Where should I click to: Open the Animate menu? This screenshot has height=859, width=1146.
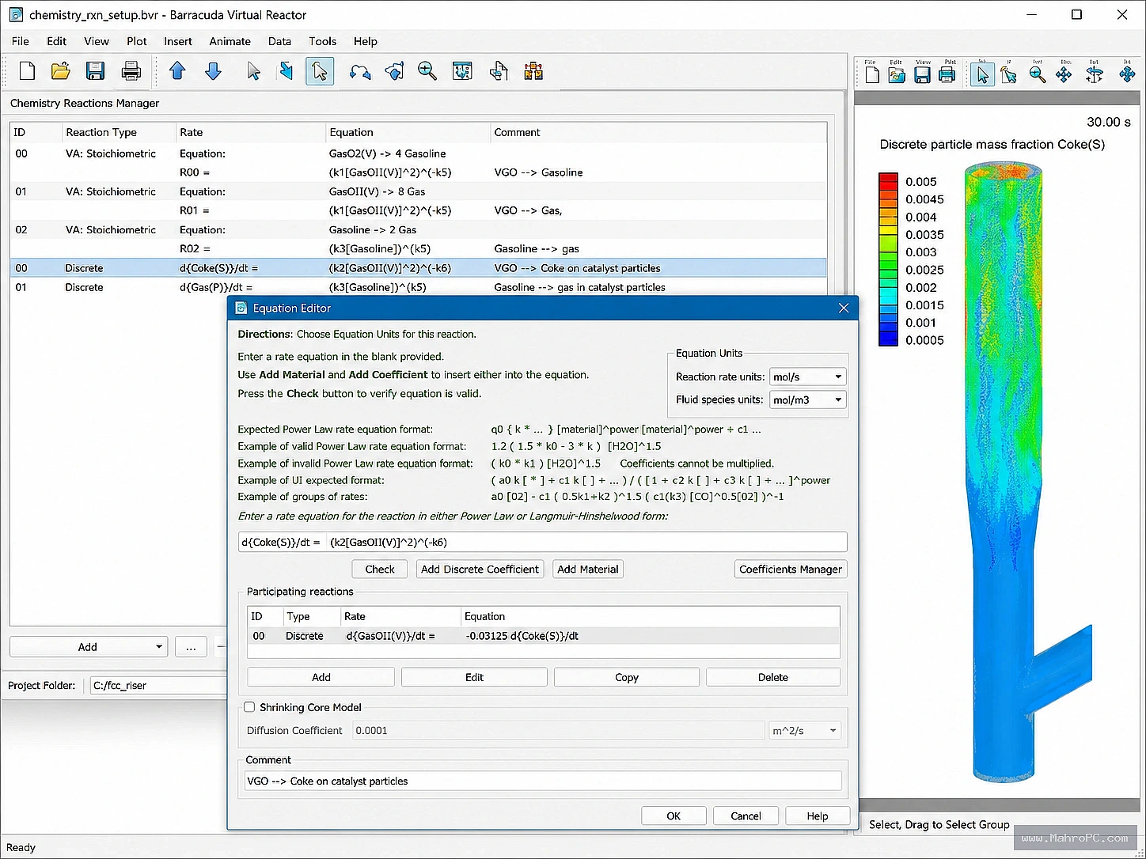[x=230, y=41]
